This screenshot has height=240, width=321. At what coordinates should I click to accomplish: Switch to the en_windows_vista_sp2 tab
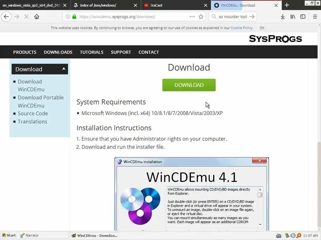[32, 5]
